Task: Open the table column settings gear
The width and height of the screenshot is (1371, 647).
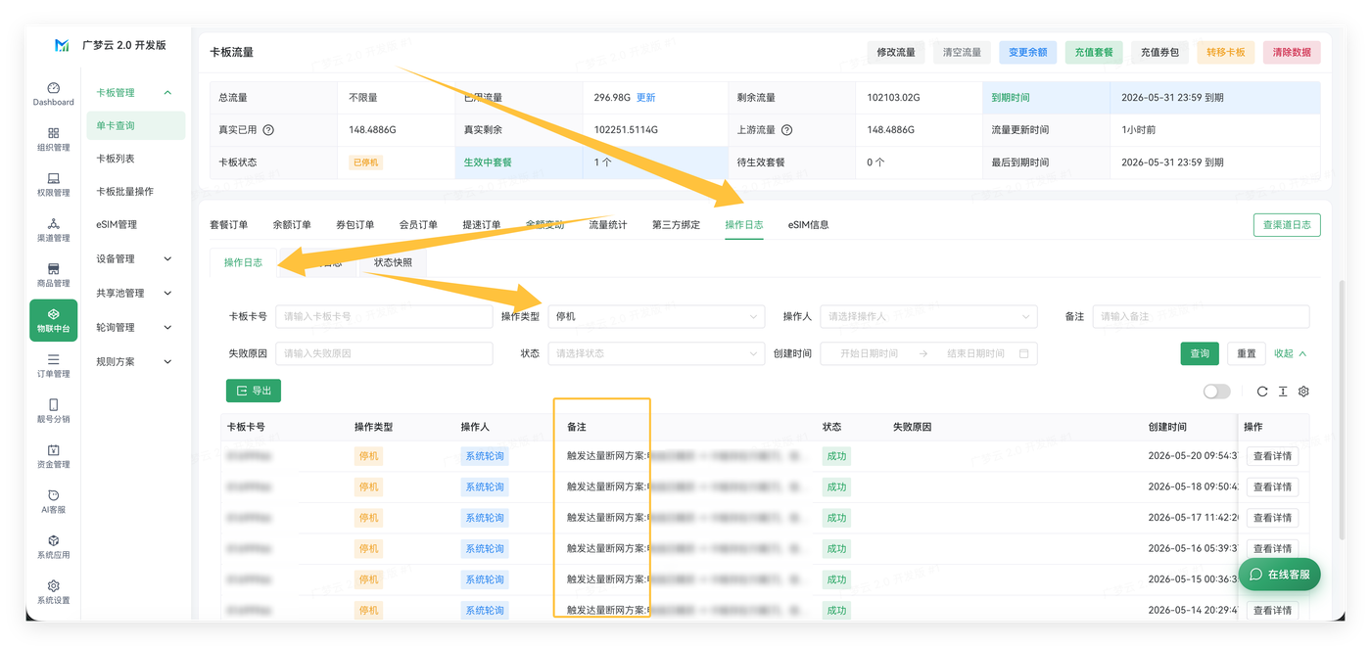Action: 1303,392
